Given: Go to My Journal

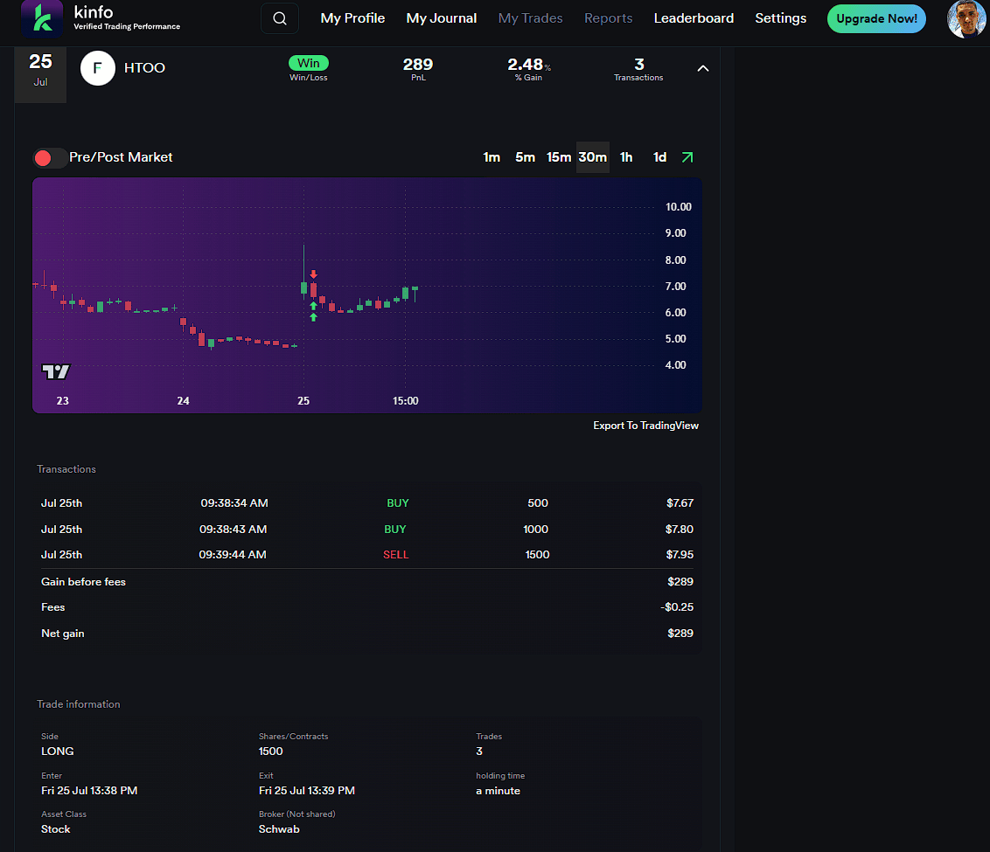Looking at the screenshot, I should pos(441,18).
